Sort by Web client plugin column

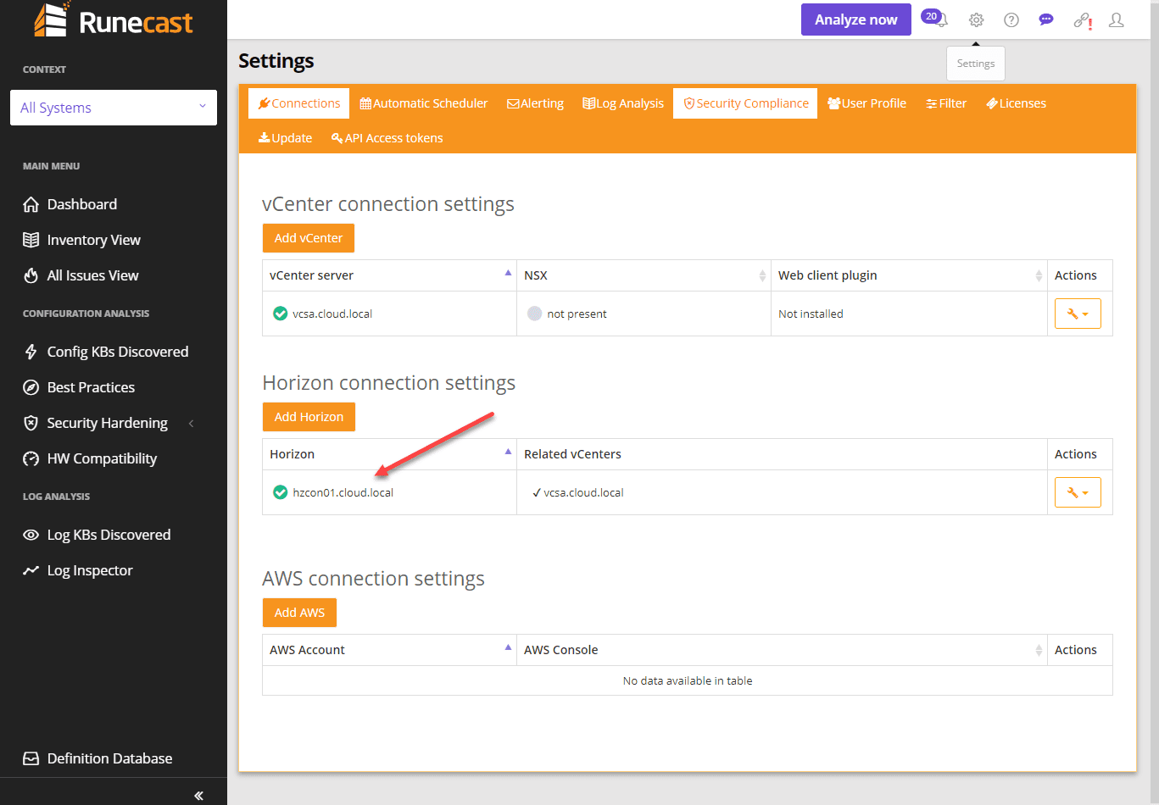pos(910,275)
